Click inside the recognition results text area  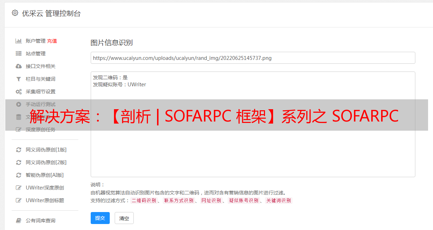click(253, 134)
